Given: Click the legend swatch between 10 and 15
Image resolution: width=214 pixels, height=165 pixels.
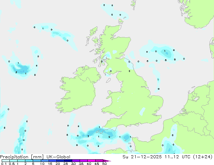Looking at the screenshot, I should click(45, 161).
